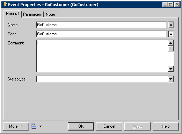182x134 pixels.
Task: Switch to the Notes tab
Action: click(x=51, y=14)
